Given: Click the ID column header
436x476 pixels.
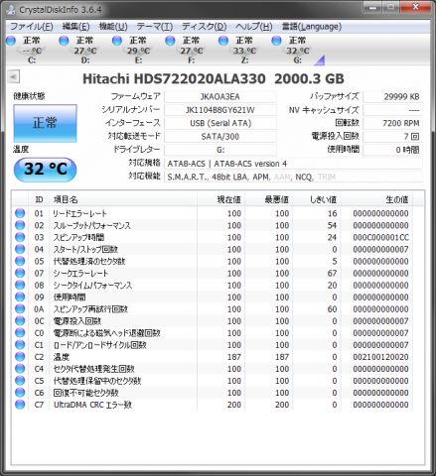Looking at the screenshot, I should tap(39, 199).
